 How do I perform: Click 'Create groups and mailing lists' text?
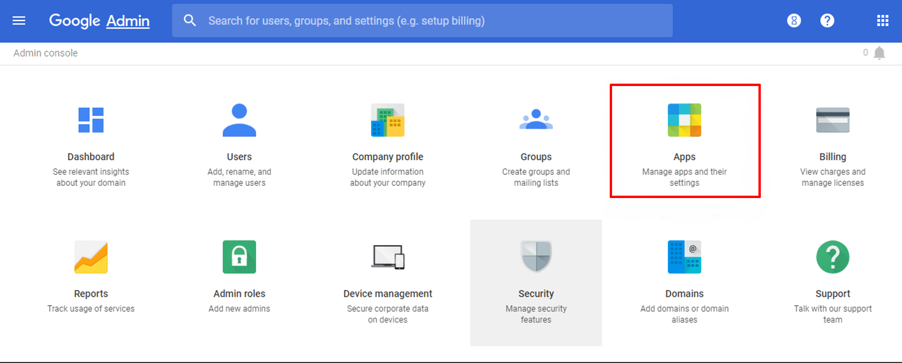[536, 177]
